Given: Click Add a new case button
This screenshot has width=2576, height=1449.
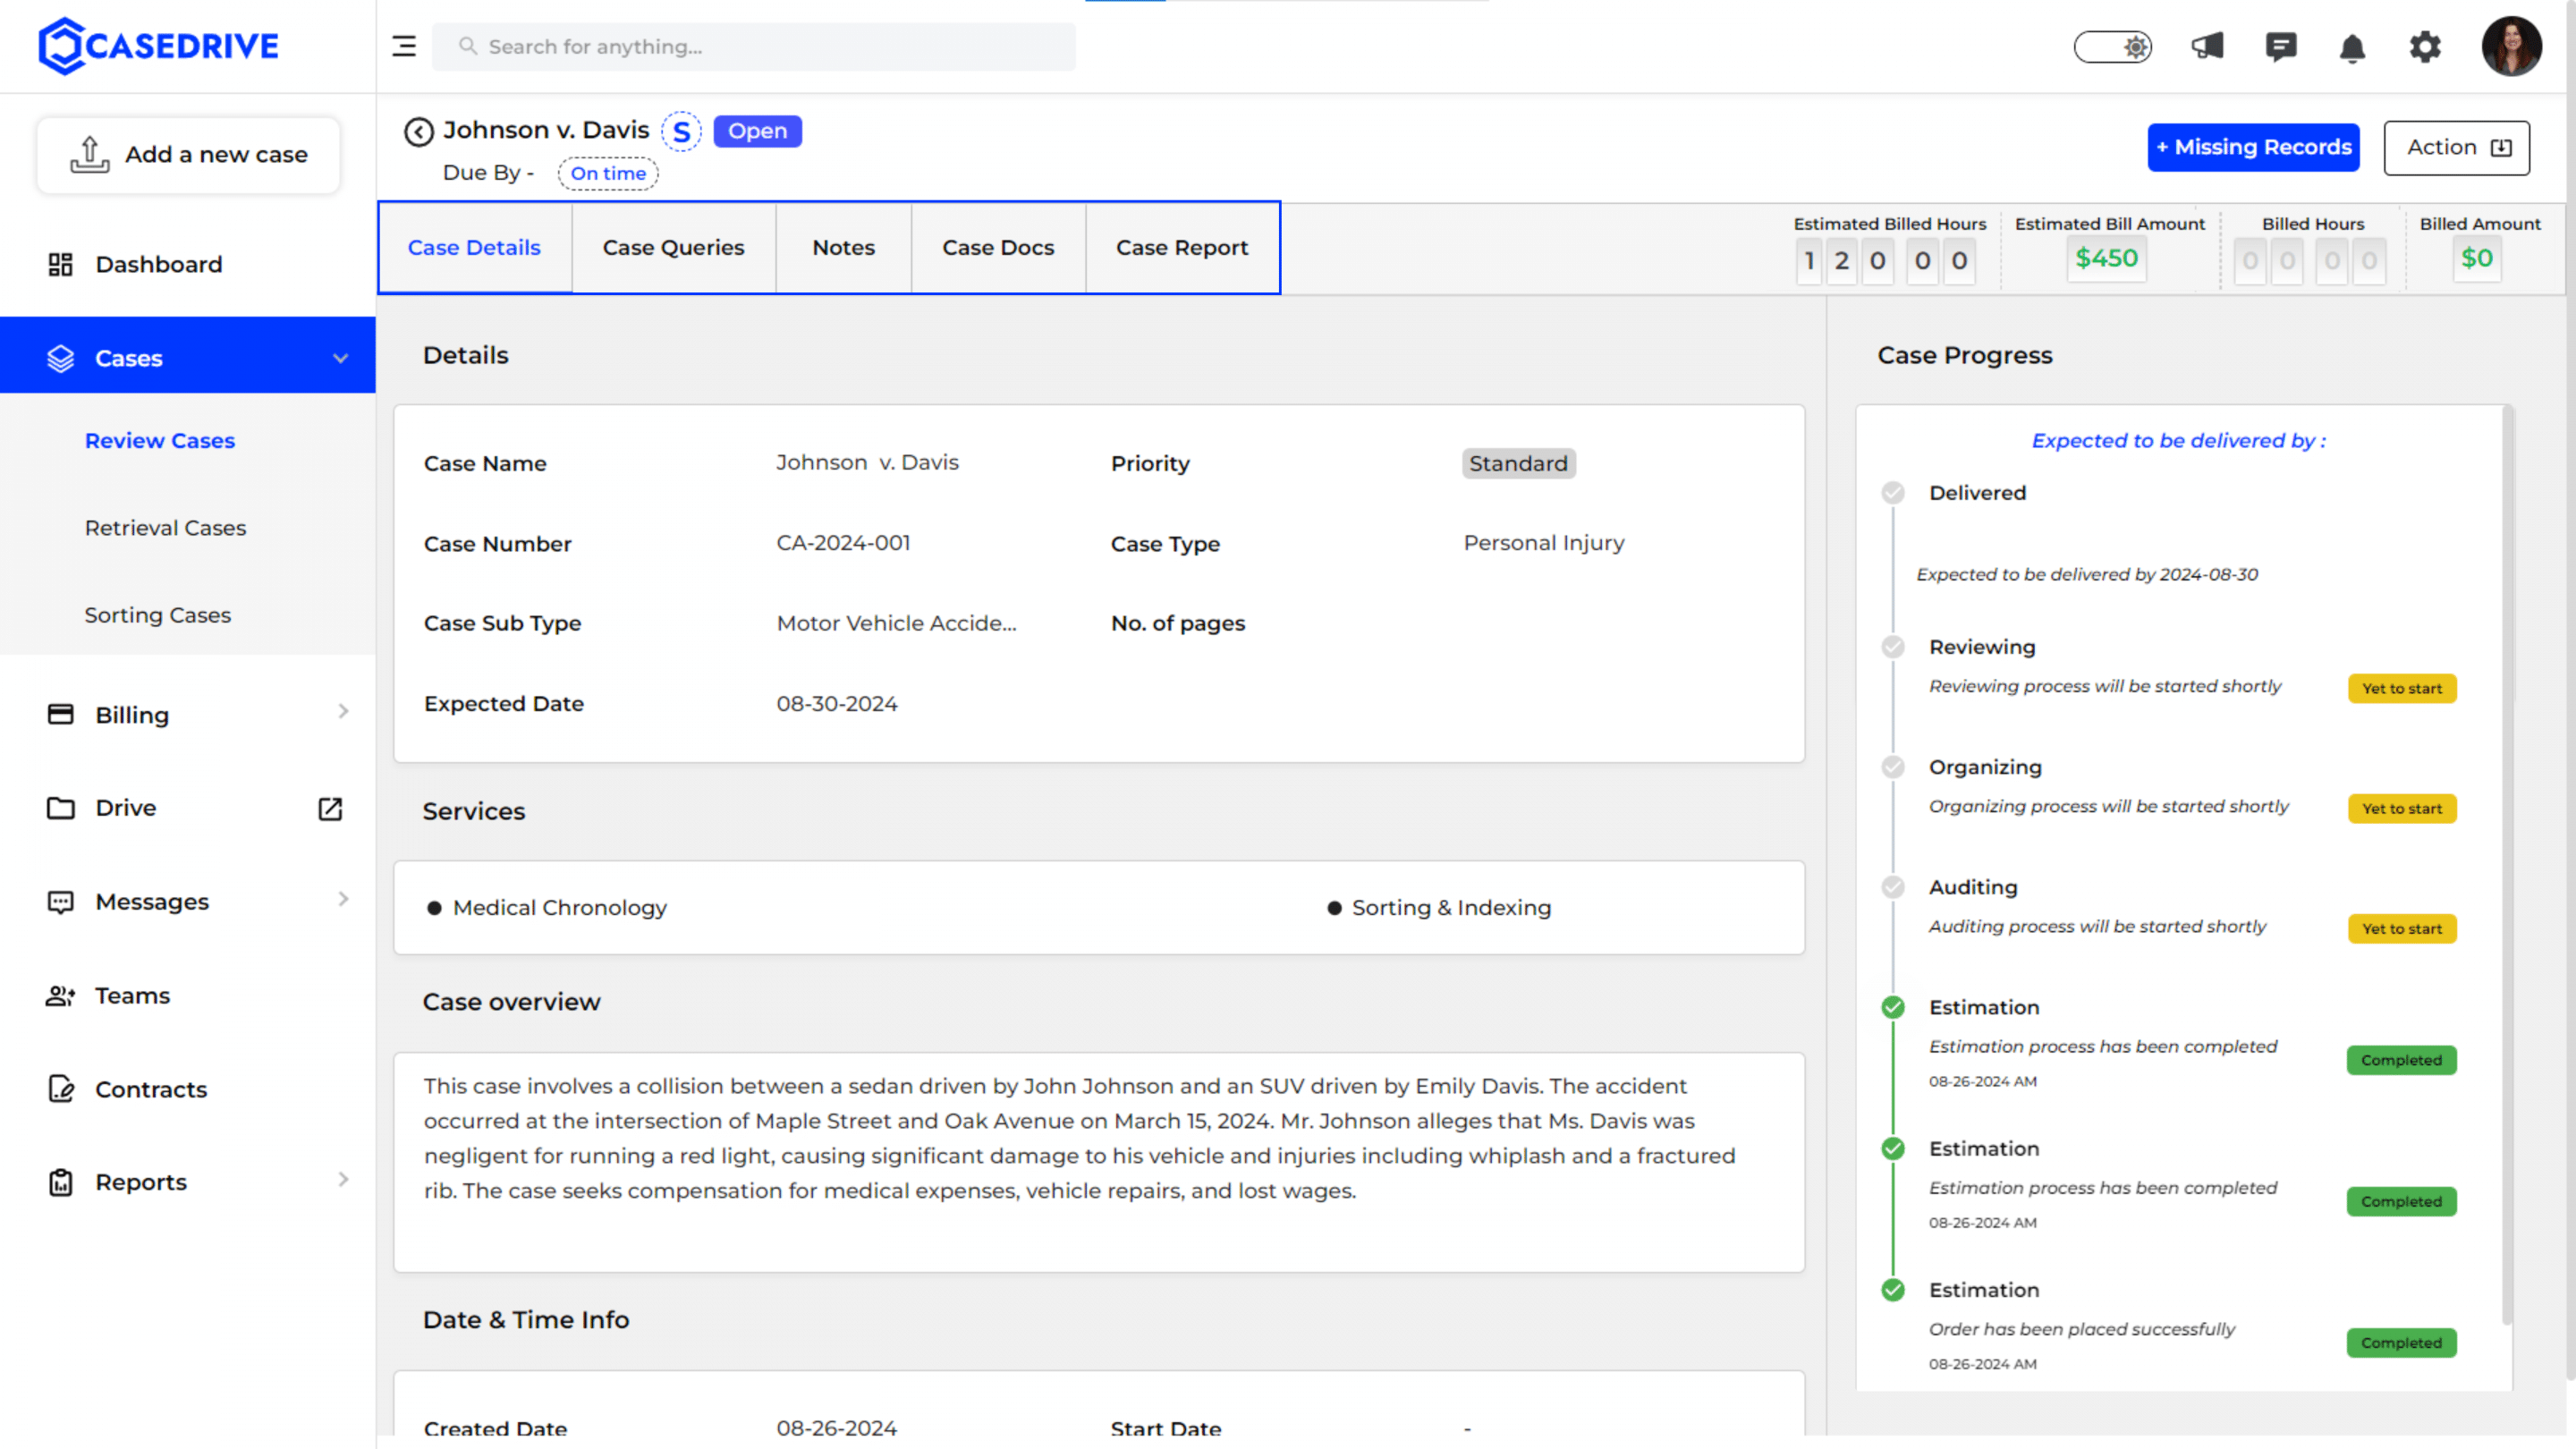Looking at the screenshot, I should click(x=188, y=155).
